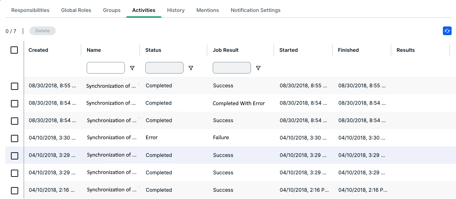456x199 pixels.
Task: Switch to the Responsibilities tab
Action: coord(30,10)
